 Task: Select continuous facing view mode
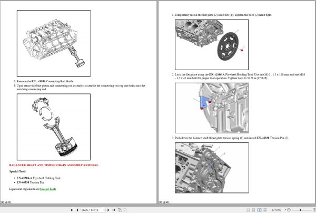(265, 210)
